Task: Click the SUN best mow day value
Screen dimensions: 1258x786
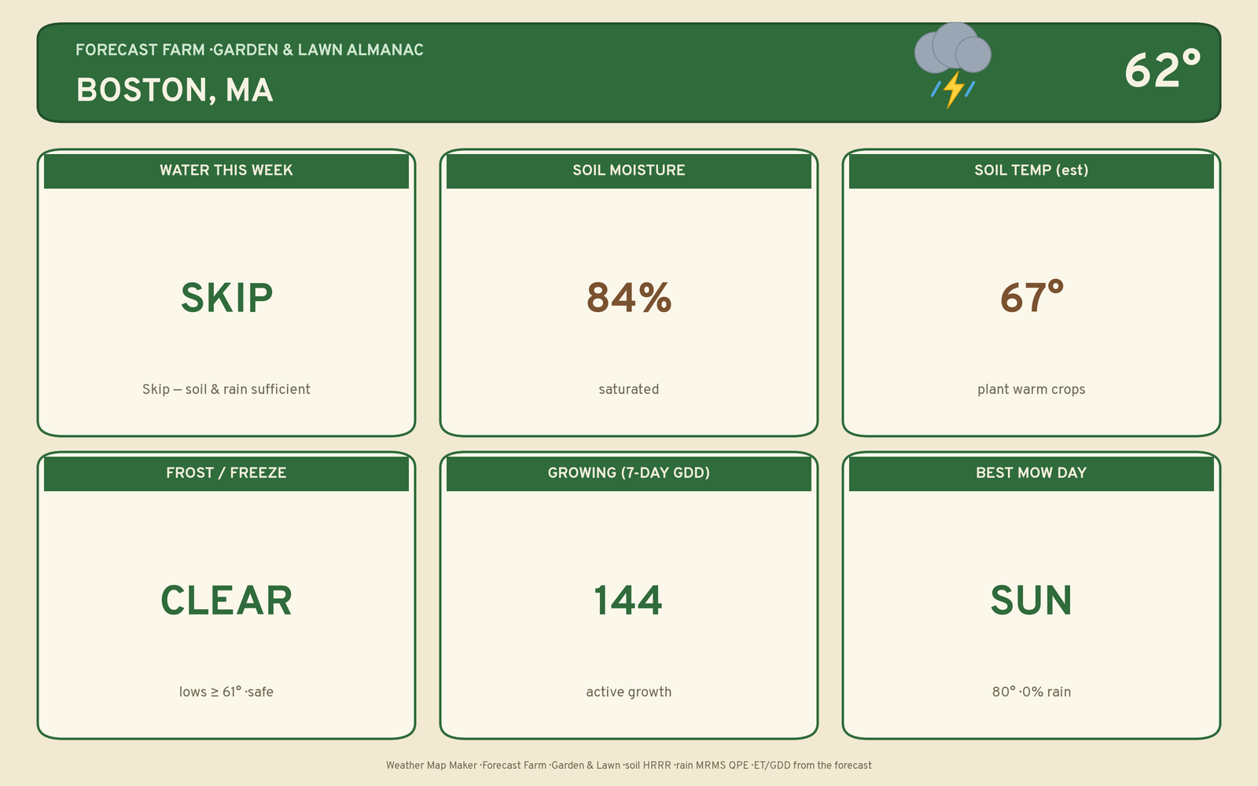Action: pyautogui.click(x=1032, y=601)
